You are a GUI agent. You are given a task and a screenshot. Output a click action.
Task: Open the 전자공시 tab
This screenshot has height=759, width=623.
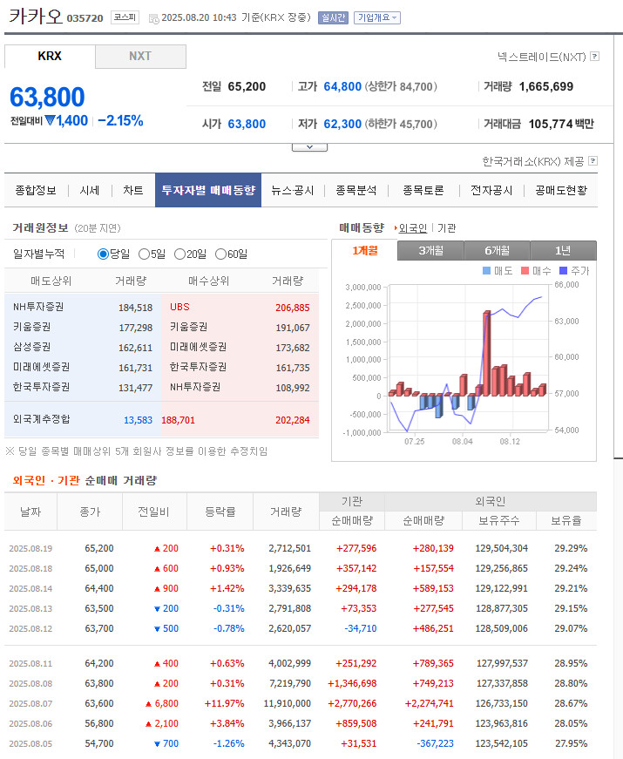coord(491,190)
